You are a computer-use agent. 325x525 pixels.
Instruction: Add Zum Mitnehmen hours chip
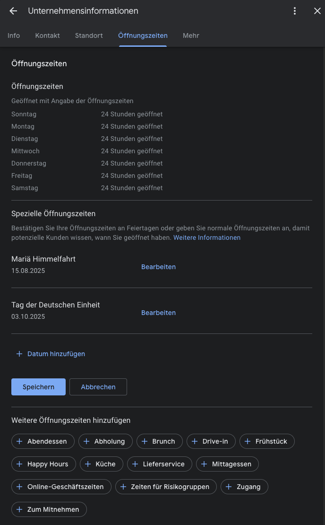click(49, 509)
